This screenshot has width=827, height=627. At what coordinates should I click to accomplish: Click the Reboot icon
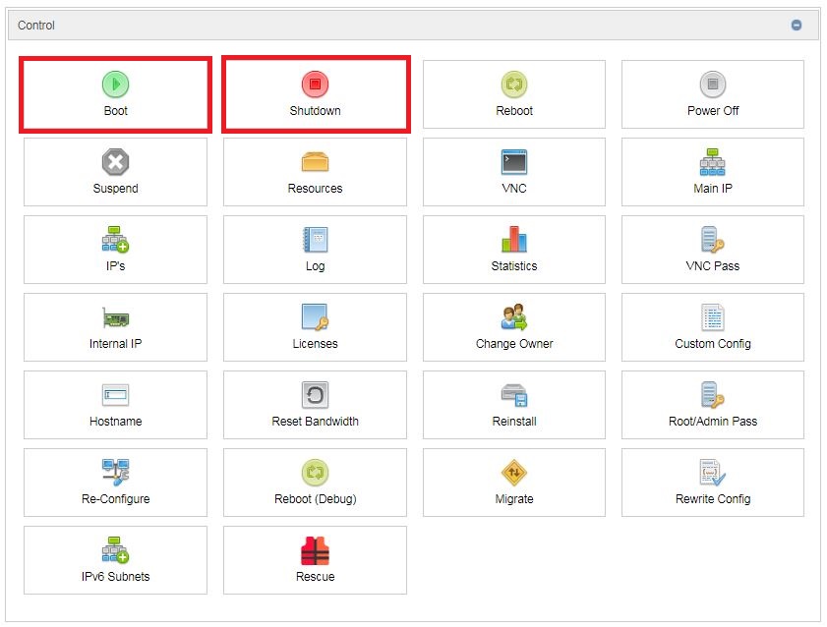[514, 85]
